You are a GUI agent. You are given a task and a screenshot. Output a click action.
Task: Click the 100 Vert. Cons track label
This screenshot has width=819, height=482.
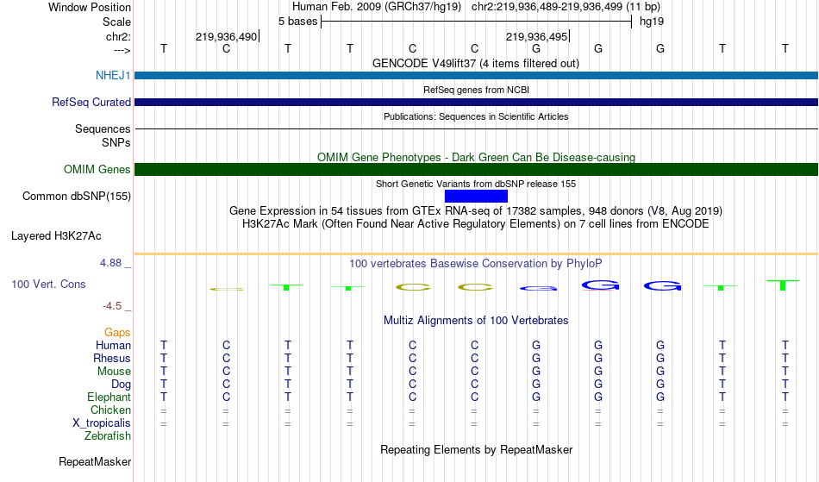coord(48,284)
